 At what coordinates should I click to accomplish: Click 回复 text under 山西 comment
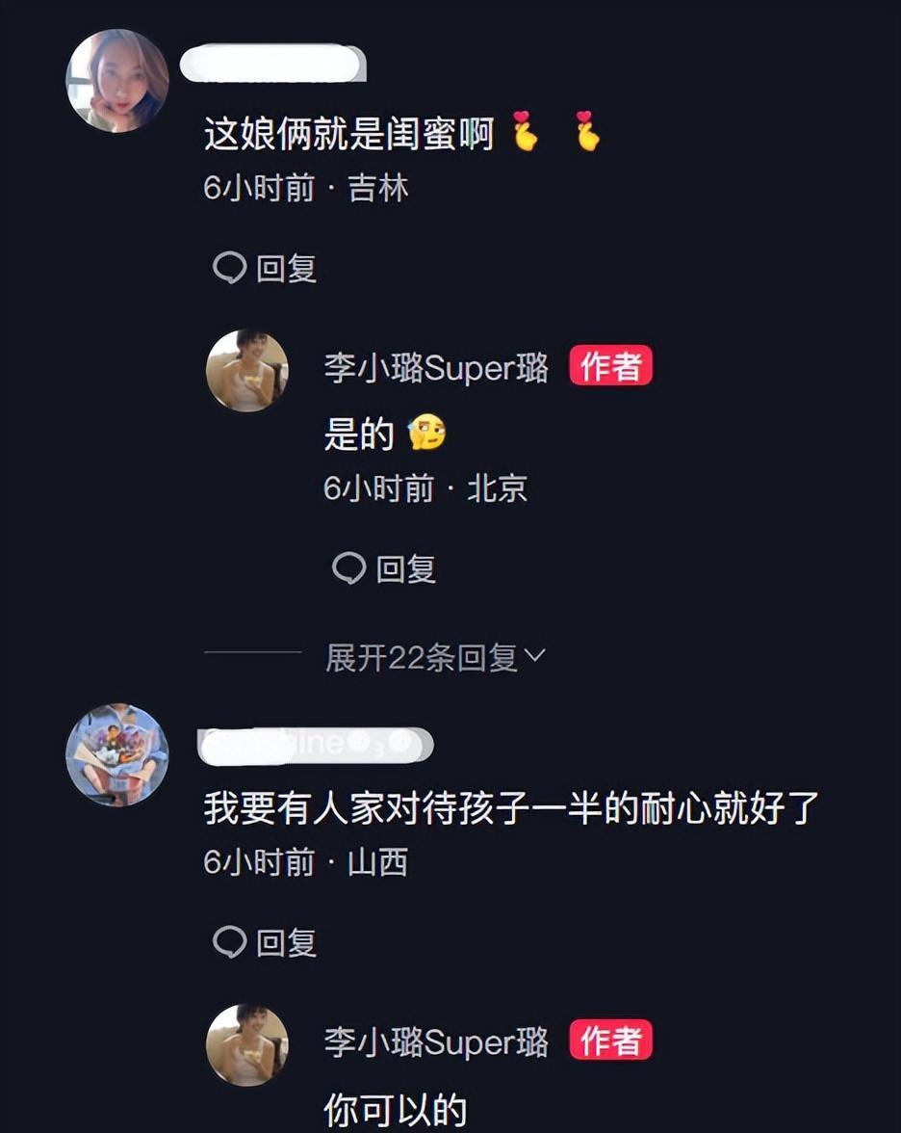(x=287, y=943)
